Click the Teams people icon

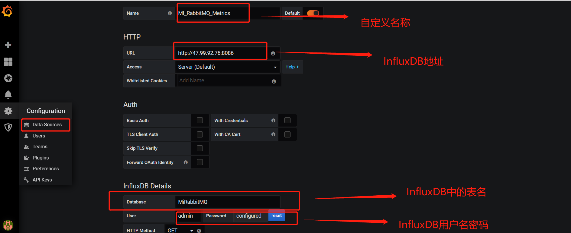point(27,147)
